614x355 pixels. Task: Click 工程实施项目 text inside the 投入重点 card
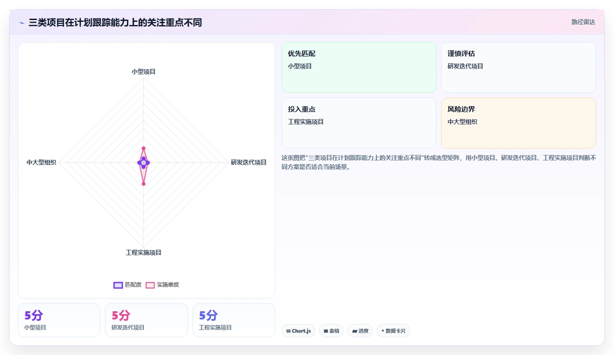pos(306,122)
